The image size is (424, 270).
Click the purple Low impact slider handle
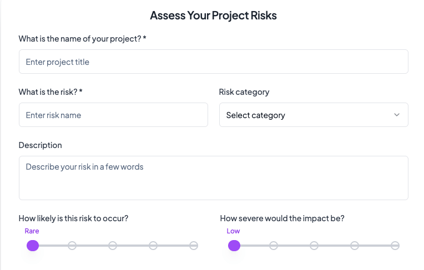pos(234,246)
